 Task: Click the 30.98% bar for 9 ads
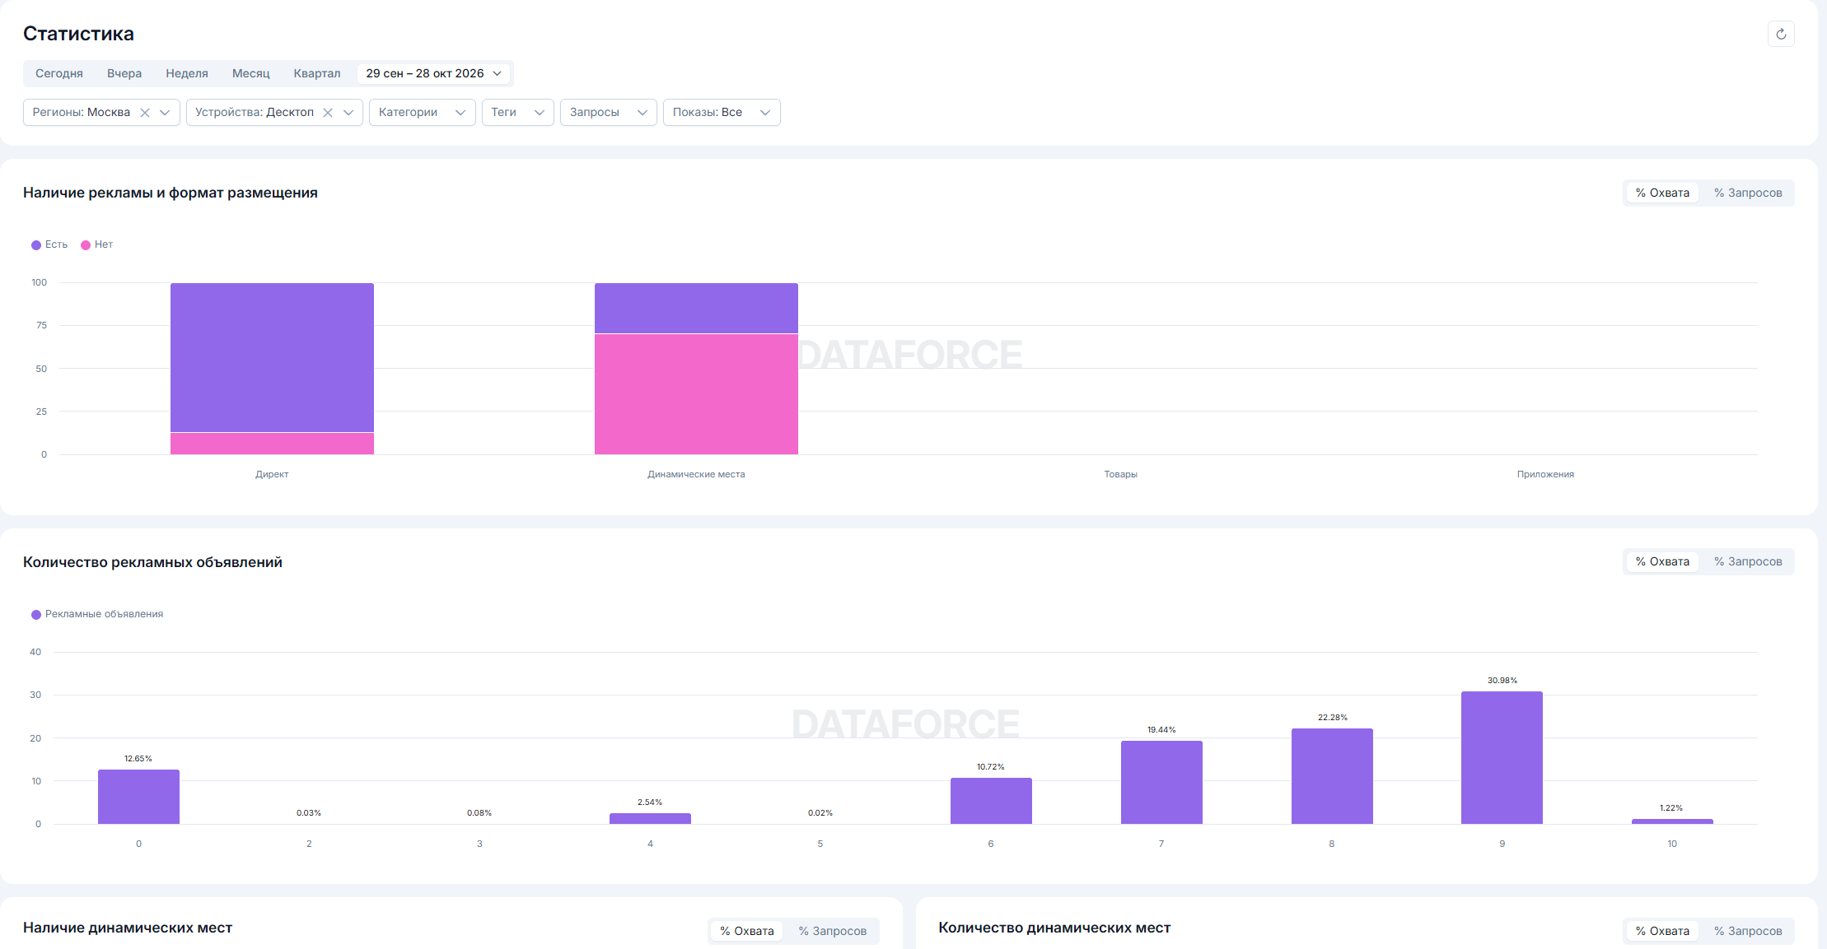[1502, 757]
